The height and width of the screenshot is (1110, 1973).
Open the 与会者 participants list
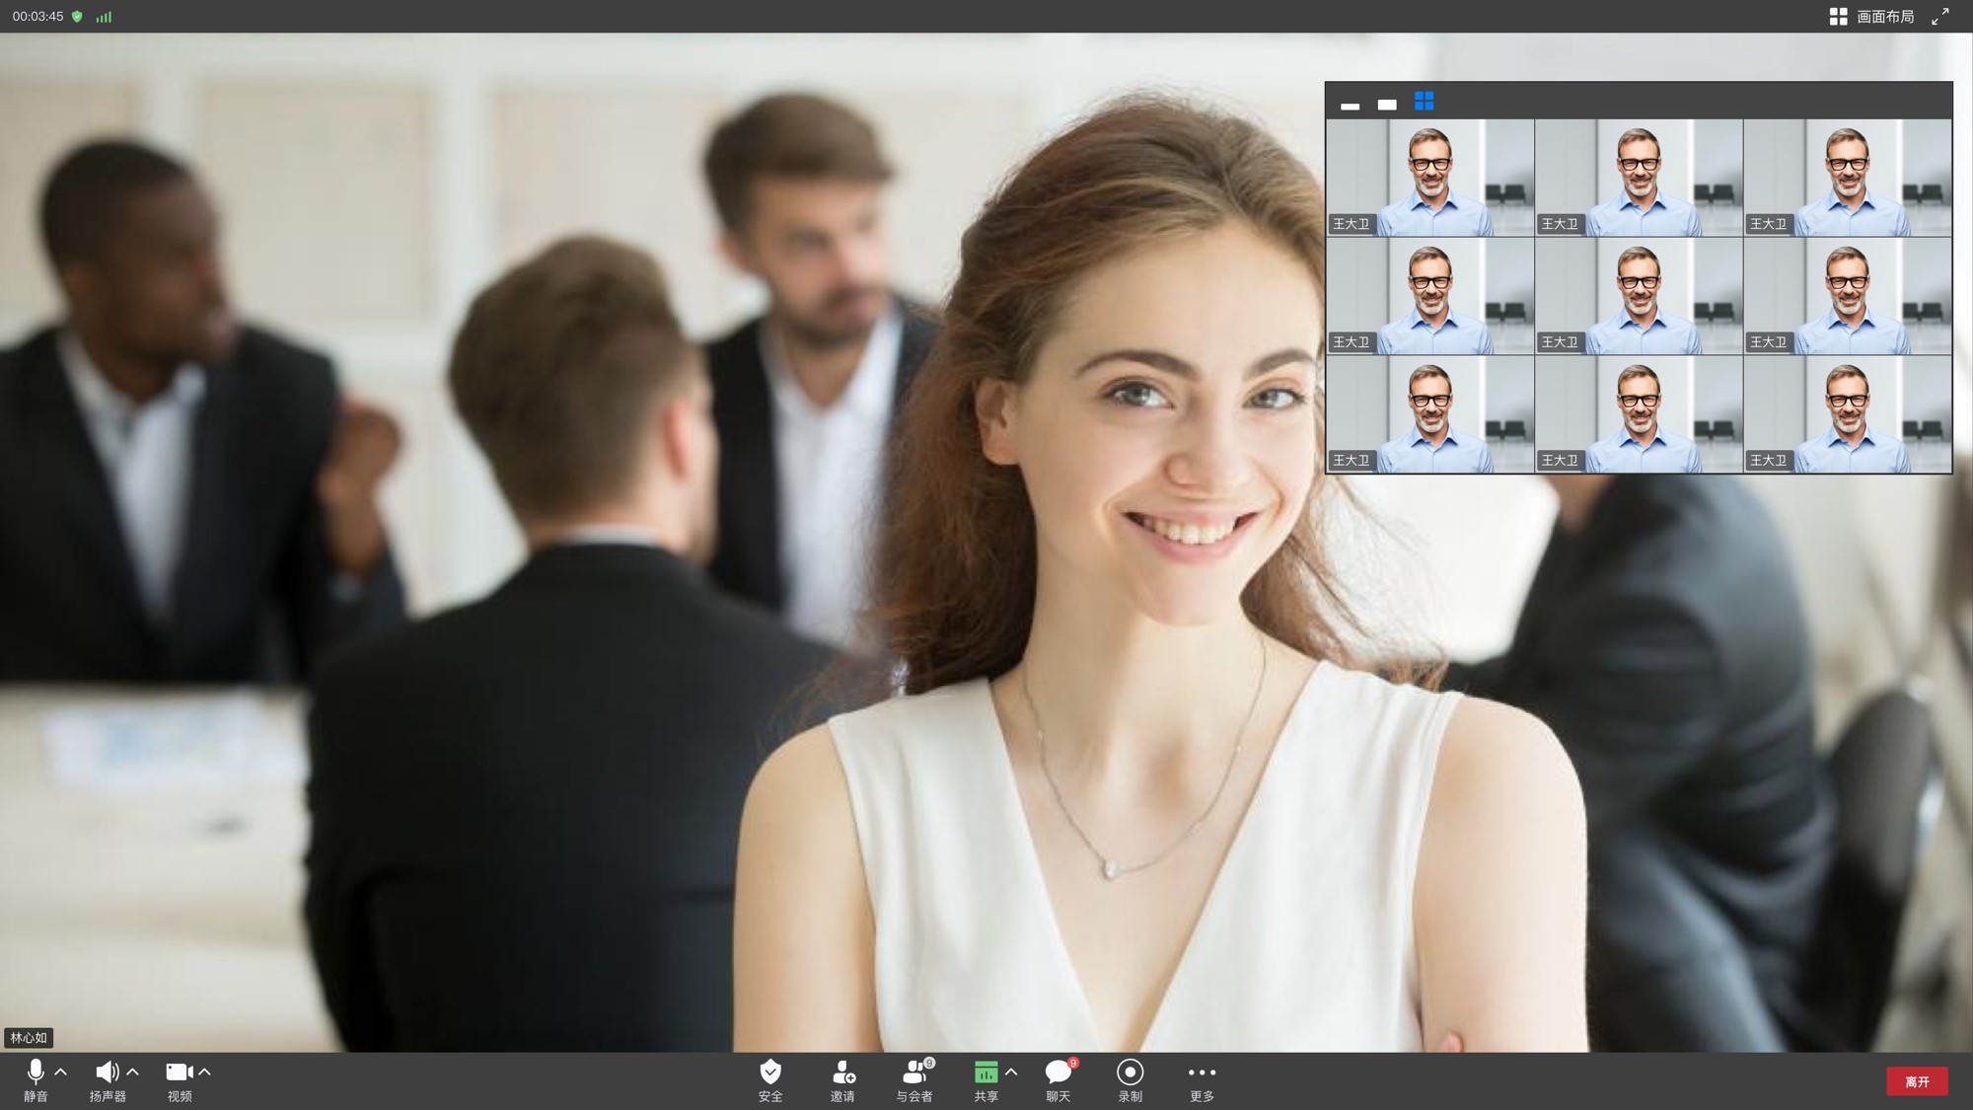(914, 1080)
